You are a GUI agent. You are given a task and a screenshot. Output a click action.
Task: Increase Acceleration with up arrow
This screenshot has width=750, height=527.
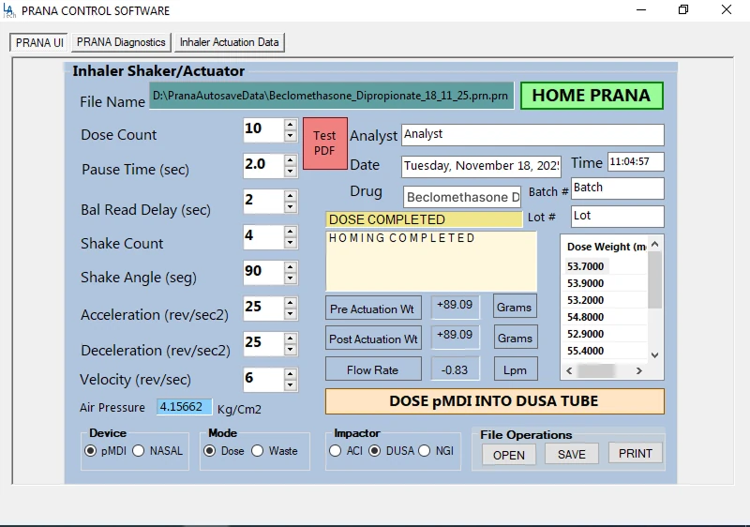click(x=290, y=303)
